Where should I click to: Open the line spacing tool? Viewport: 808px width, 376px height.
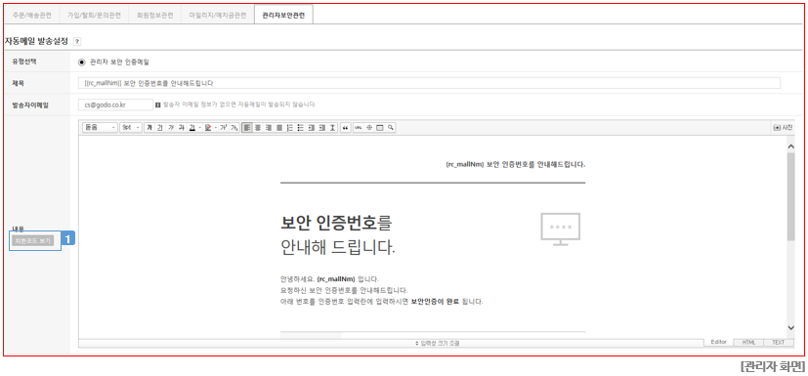pos(333,127)
